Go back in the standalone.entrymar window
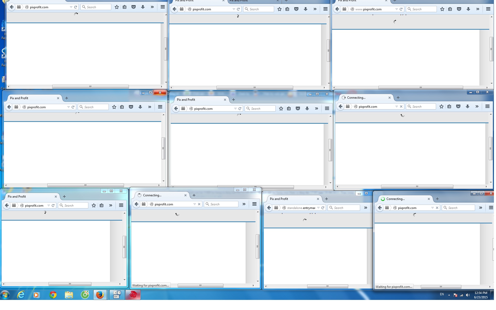This screenshot has width=496, height=310. point(269,208)
